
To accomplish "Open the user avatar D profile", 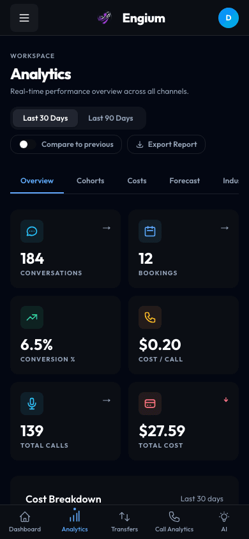I will click(x=229, y=18).
